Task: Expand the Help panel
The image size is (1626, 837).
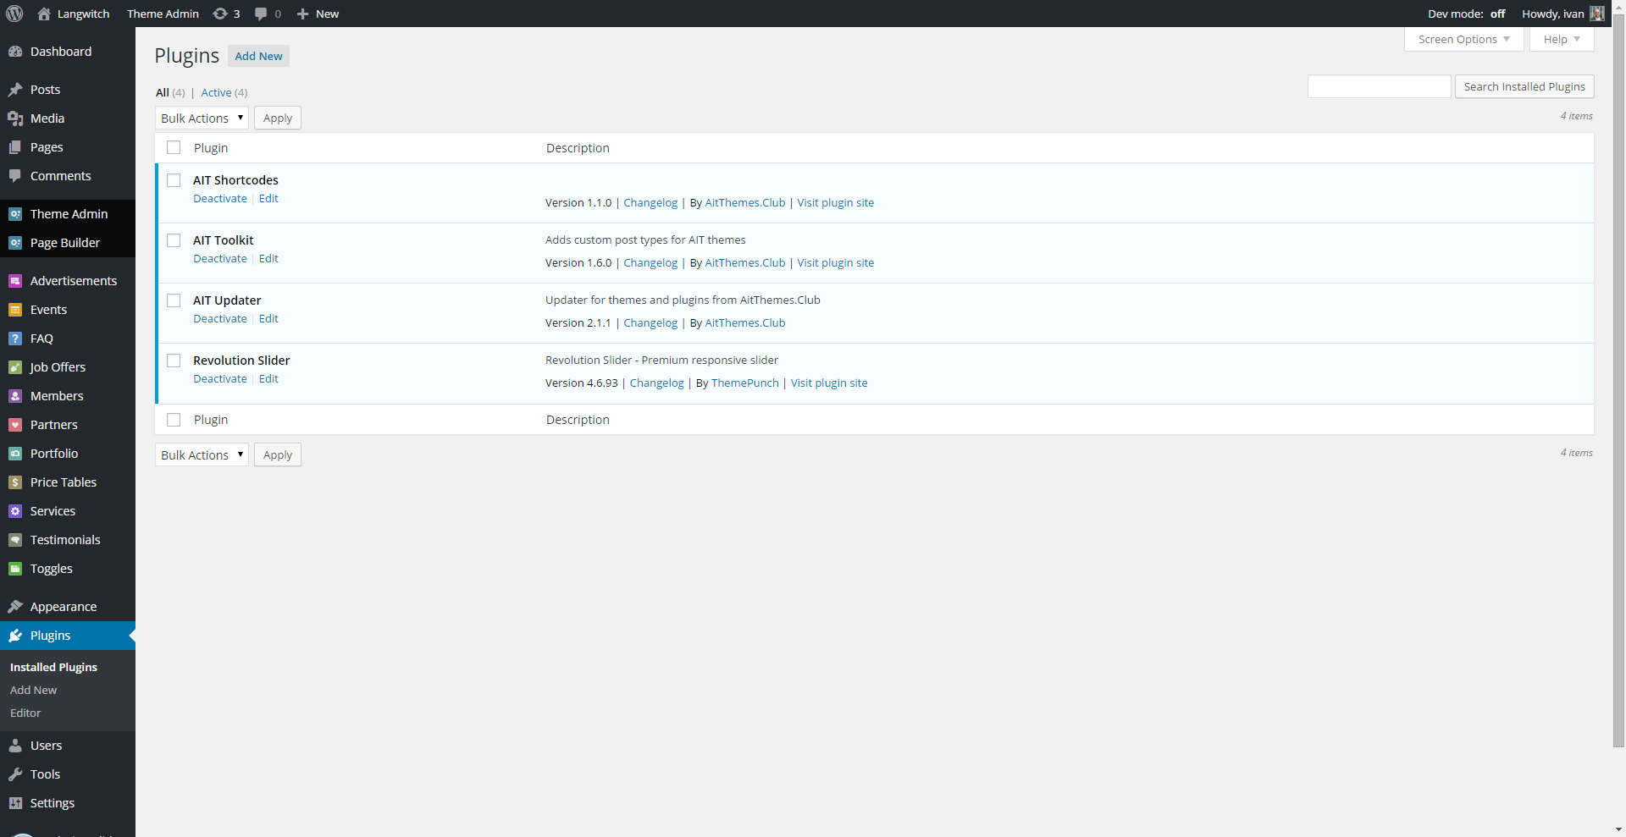Action: [x=1561, y=39]
